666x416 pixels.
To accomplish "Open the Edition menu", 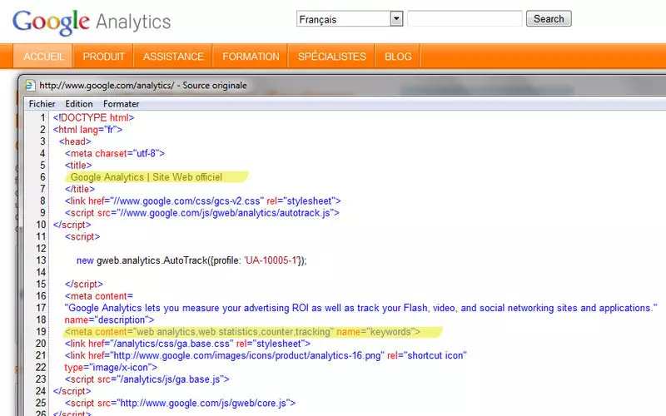I will [x=78, y=103].
